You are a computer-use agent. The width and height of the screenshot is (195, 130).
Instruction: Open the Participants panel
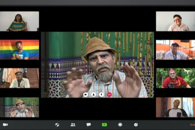click(73, 125)
